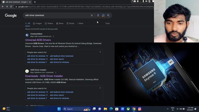
Task: Switch to News results tab
Action: 60,23
